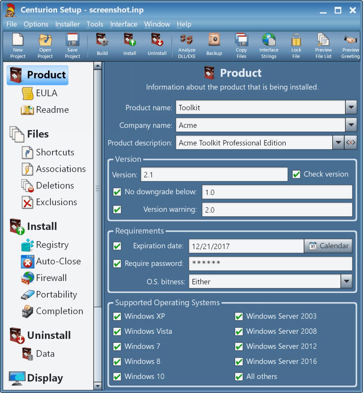This screenshot has height=393, width=363.
Task: Open the Installer menu
Action: 67,24
